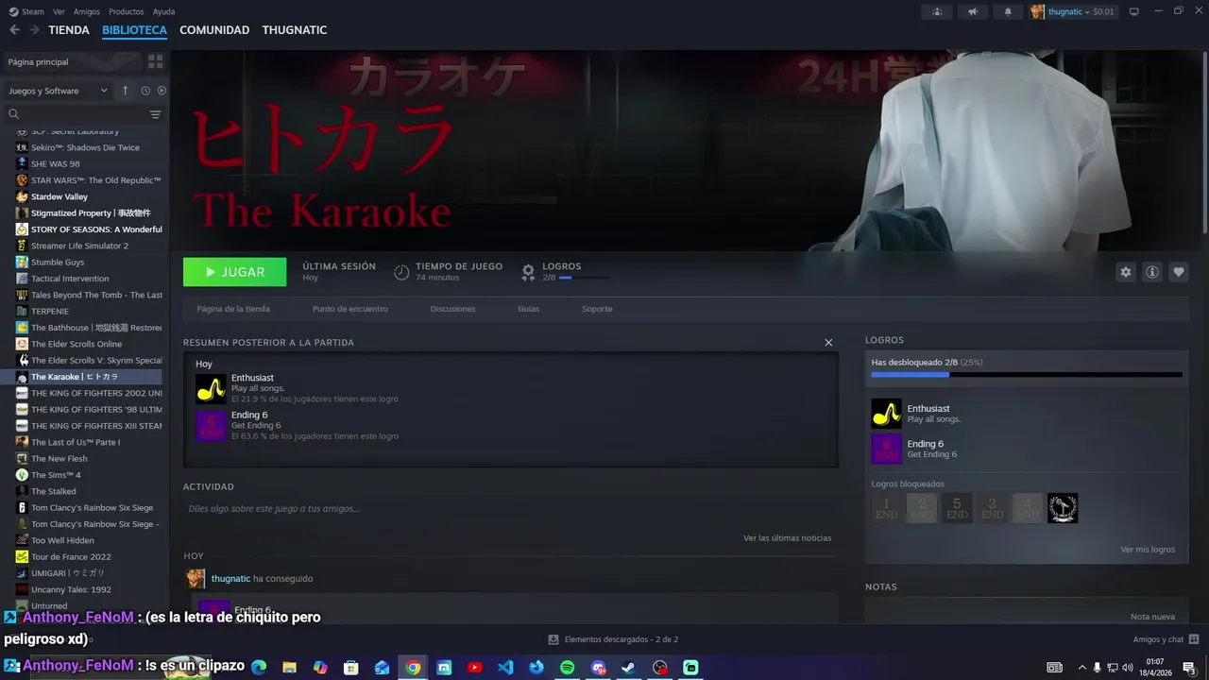Open the friends group icon in top bar

click(x=937, y=11)
